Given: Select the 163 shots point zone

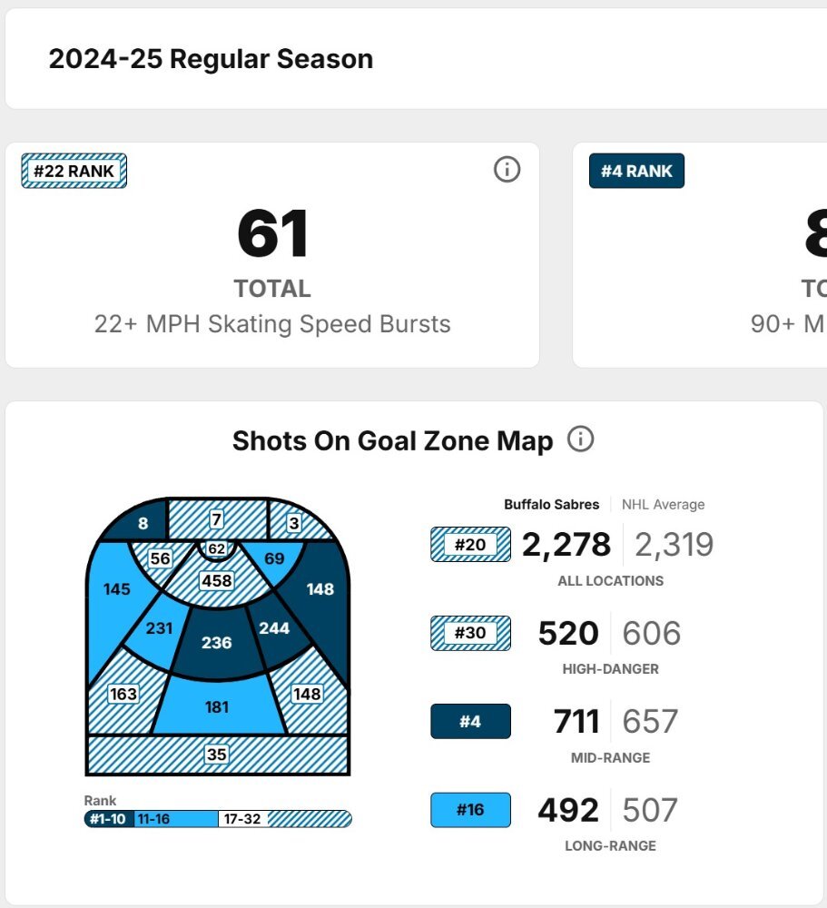Looking at the screenshot, I should pyautogui.click(x=123, y=694).
